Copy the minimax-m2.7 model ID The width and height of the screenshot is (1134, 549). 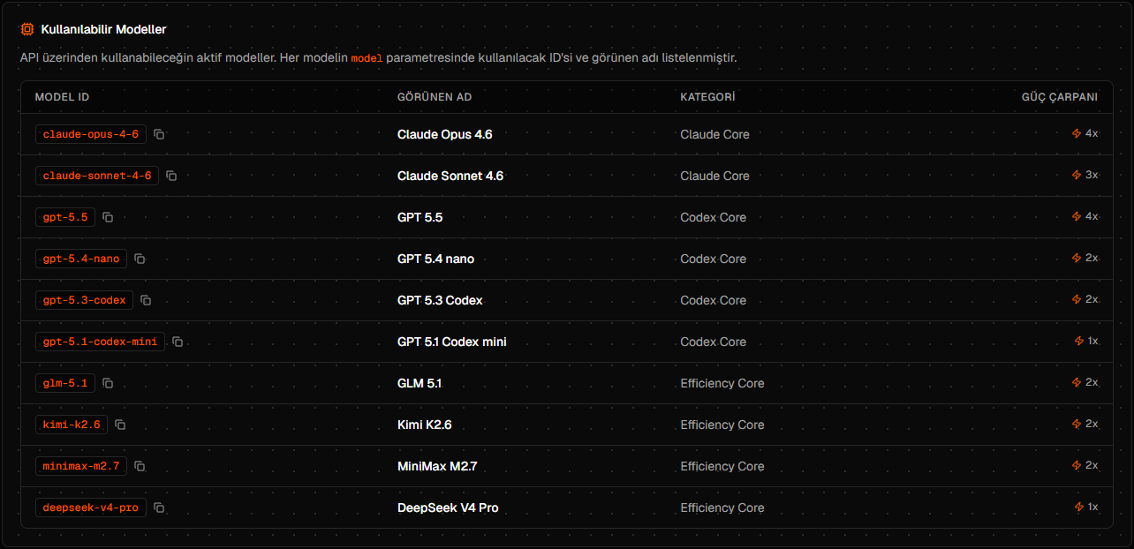coord(140,466)
